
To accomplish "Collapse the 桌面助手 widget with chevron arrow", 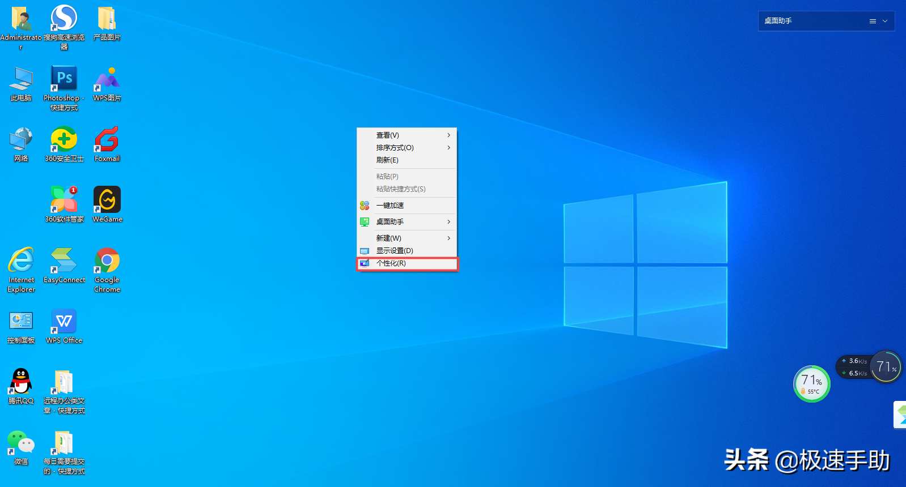I will click(x=885, y=21).
